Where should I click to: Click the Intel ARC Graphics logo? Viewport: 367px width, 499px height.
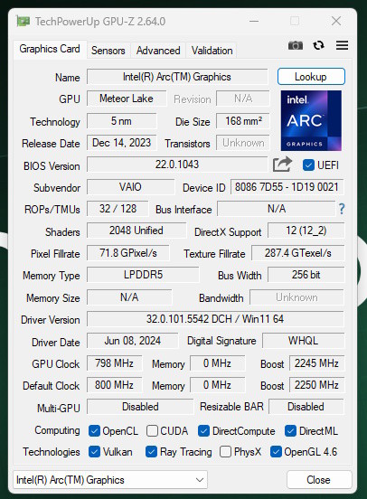311,120
